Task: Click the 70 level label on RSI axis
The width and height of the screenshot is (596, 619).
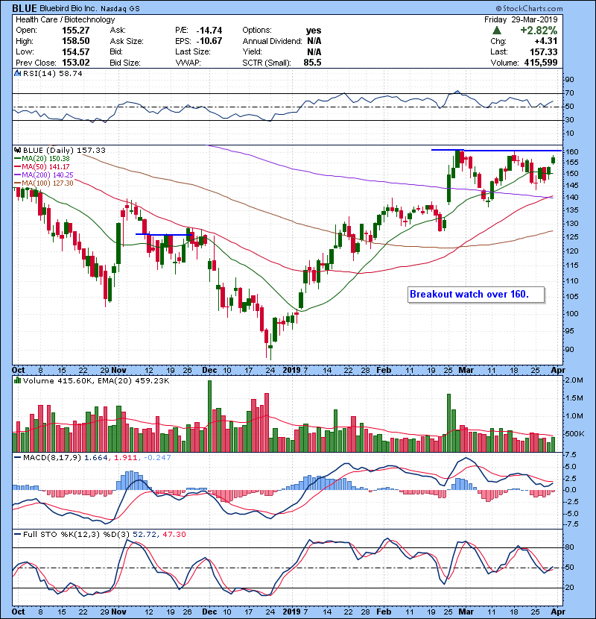Action: tap(569, 93)
